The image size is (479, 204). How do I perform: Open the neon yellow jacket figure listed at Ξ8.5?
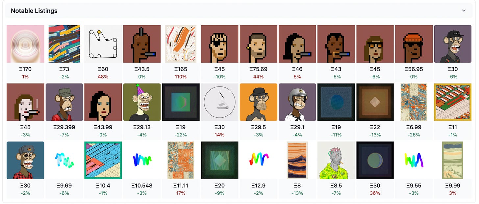coord(336,160)
